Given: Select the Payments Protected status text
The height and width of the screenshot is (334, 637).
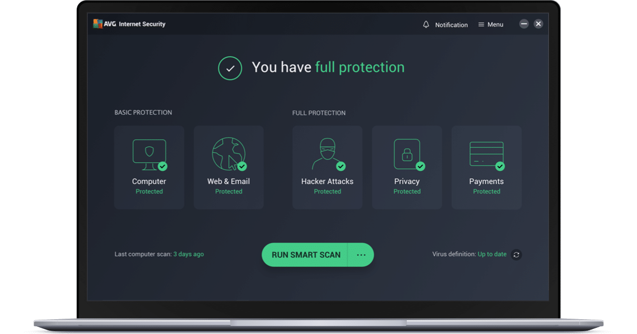Looking at the screenshot, I should tap(486, 191).
